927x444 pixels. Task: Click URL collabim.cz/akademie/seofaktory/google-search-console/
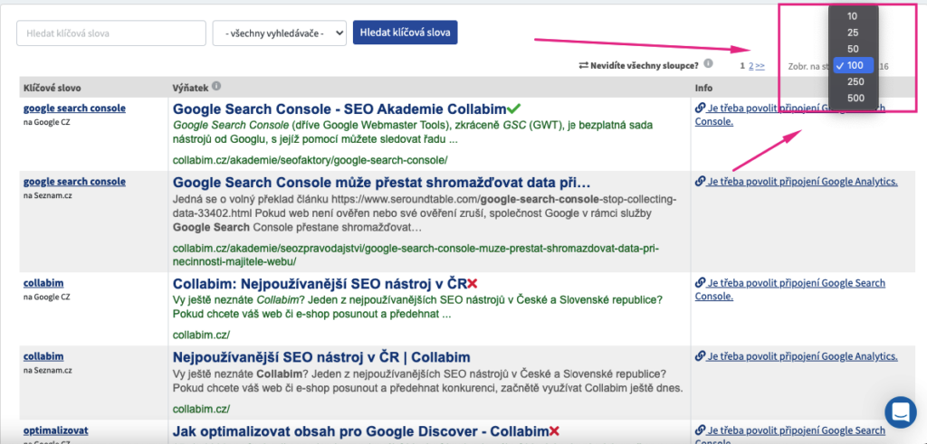311,160
